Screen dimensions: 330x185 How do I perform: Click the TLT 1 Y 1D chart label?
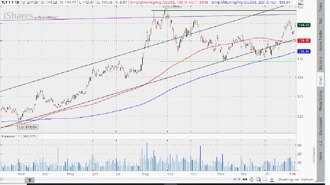click(x=10, y=3)
